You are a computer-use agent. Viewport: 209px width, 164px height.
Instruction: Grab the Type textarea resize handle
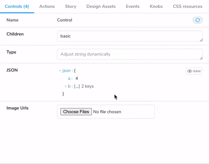click(x=201, y=58)
